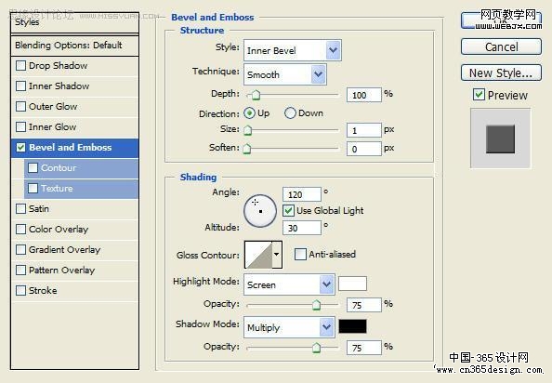
Task: Open the Gloss Contour curve thumbnail
Action: (258, 255)
